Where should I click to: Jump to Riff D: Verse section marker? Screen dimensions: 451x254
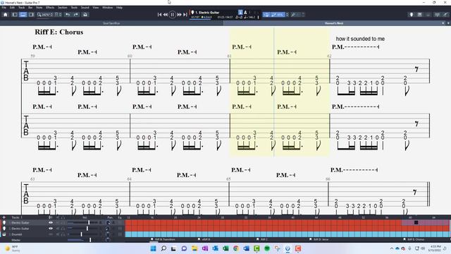[x=319, y=240]
